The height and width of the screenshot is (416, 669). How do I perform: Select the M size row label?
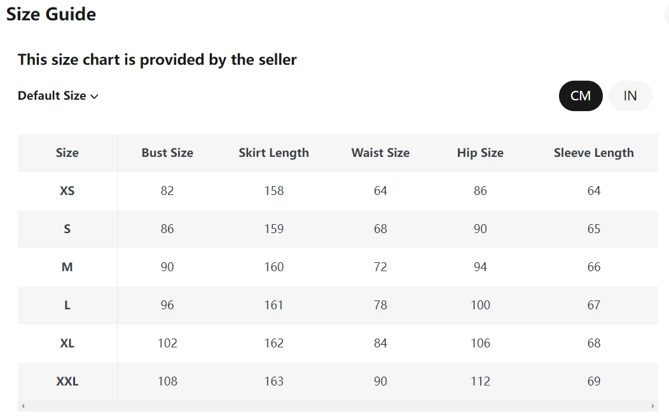tap(67, 267)
